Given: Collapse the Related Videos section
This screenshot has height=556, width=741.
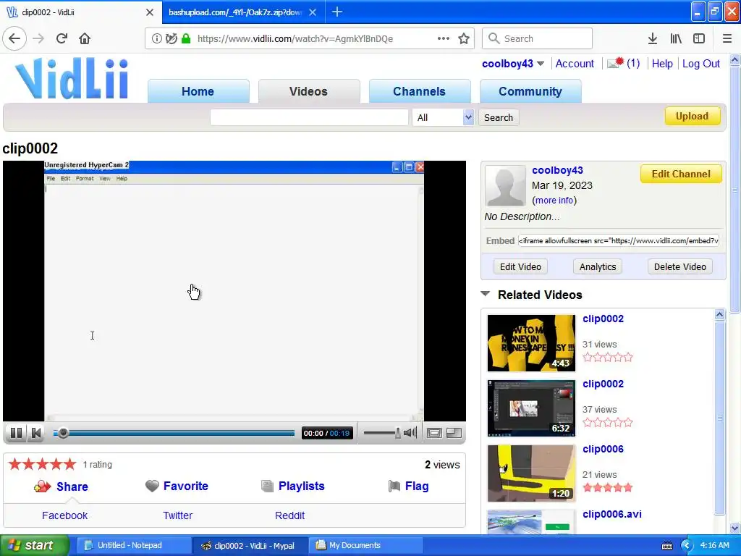Looking at the screenshot, I should coord(486,294).
